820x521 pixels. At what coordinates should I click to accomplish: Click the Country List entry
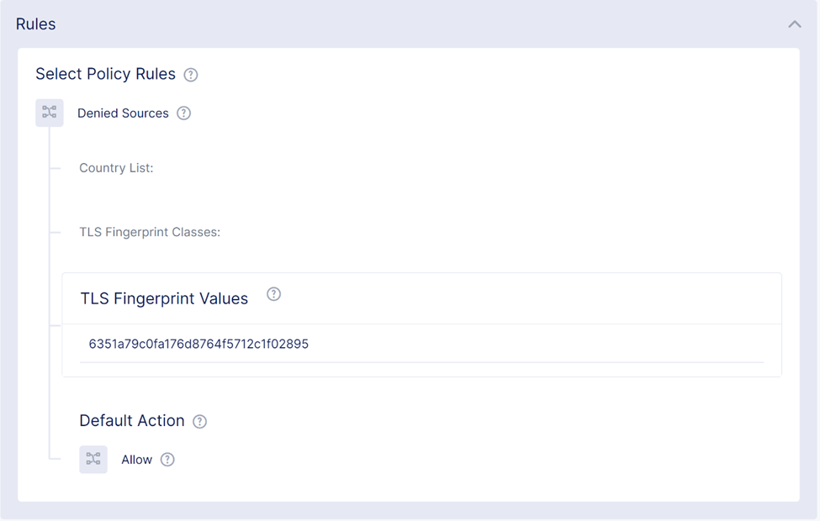point(116,168)
